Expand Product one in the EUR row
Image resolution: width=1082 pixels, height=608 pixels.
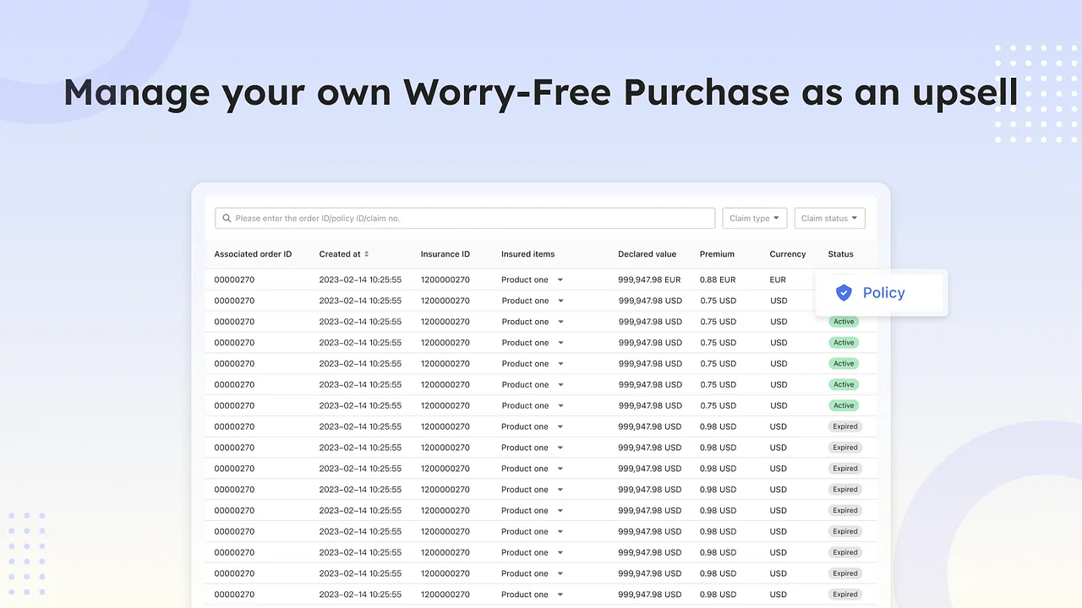(x=560, y=280)
